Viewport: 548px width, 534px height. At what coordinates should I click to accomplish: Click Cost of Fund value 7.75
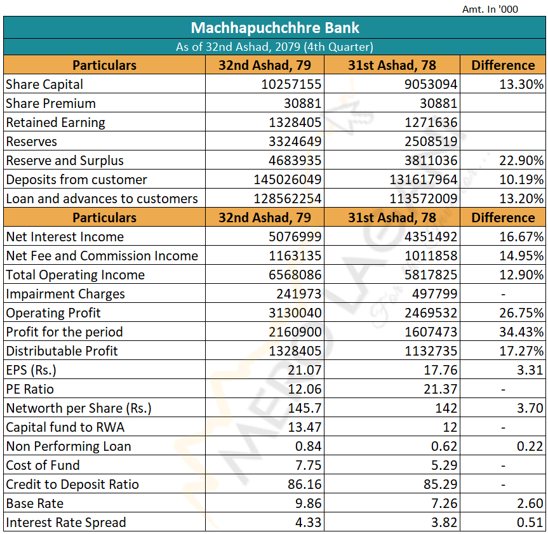(x=308, y=465)
